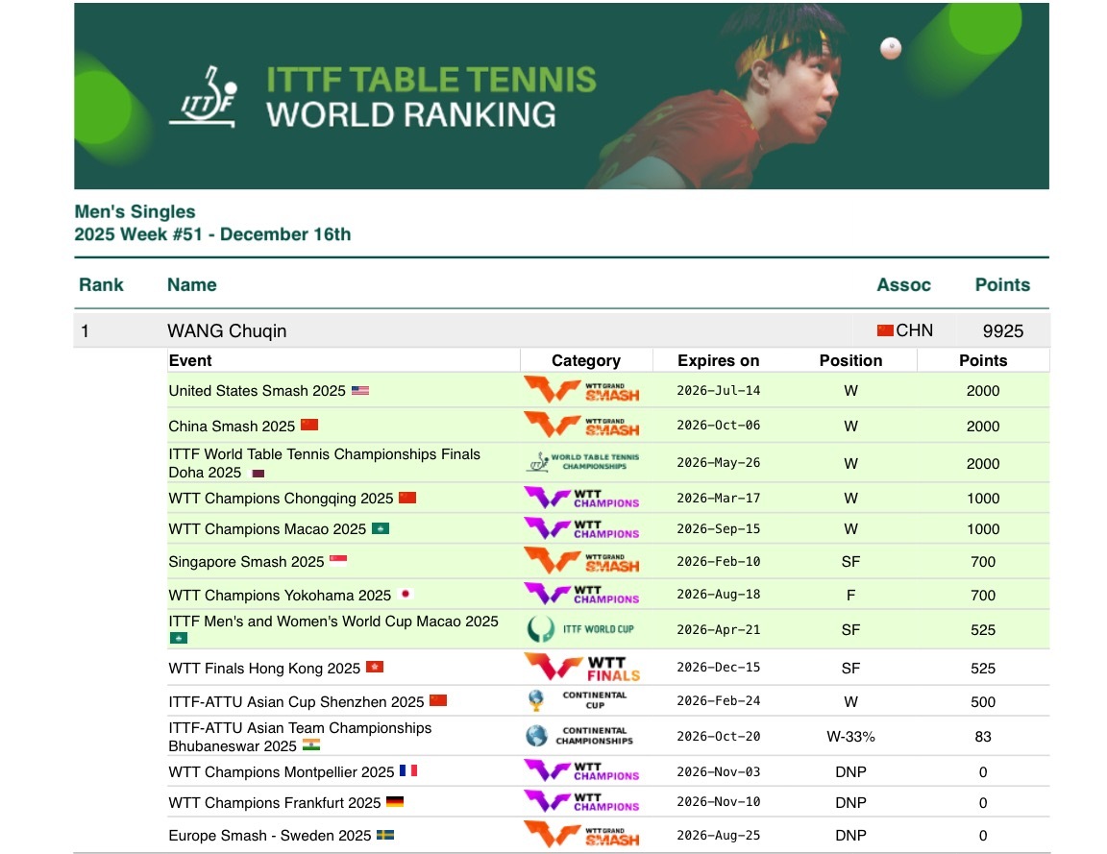Viewport: 1107px width, 854px height.
Task: Click the ITTF logo in the banner
Action: pos(203,97)
